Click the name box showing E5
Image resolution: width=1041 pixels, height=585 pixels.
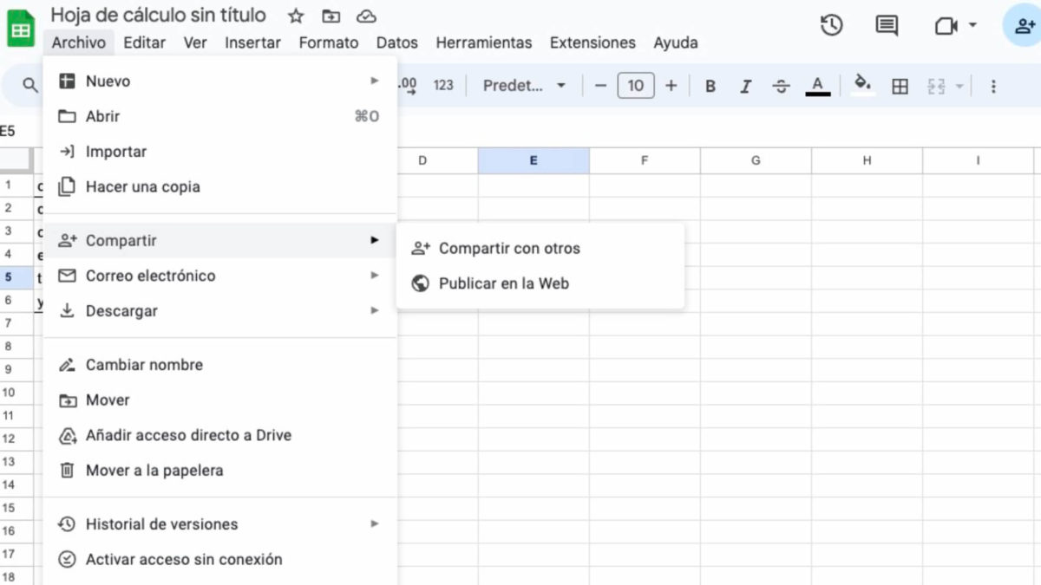click(x=10, y=131)
